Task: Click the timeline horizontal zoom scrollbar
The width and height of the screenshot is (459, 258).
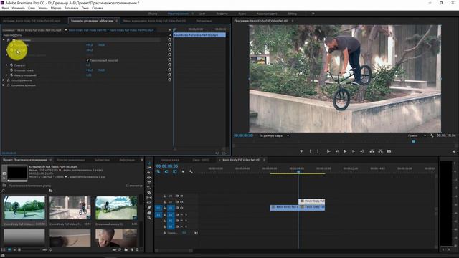Action: click(x=174, y=251)
